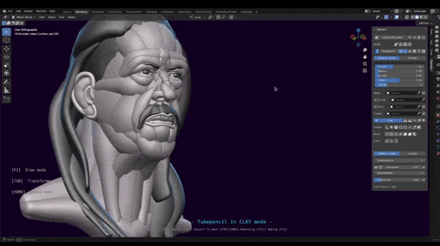Adjust the Factor slider
The height and width of the screenshot is (246, 440).
click(x=399, y=81)
